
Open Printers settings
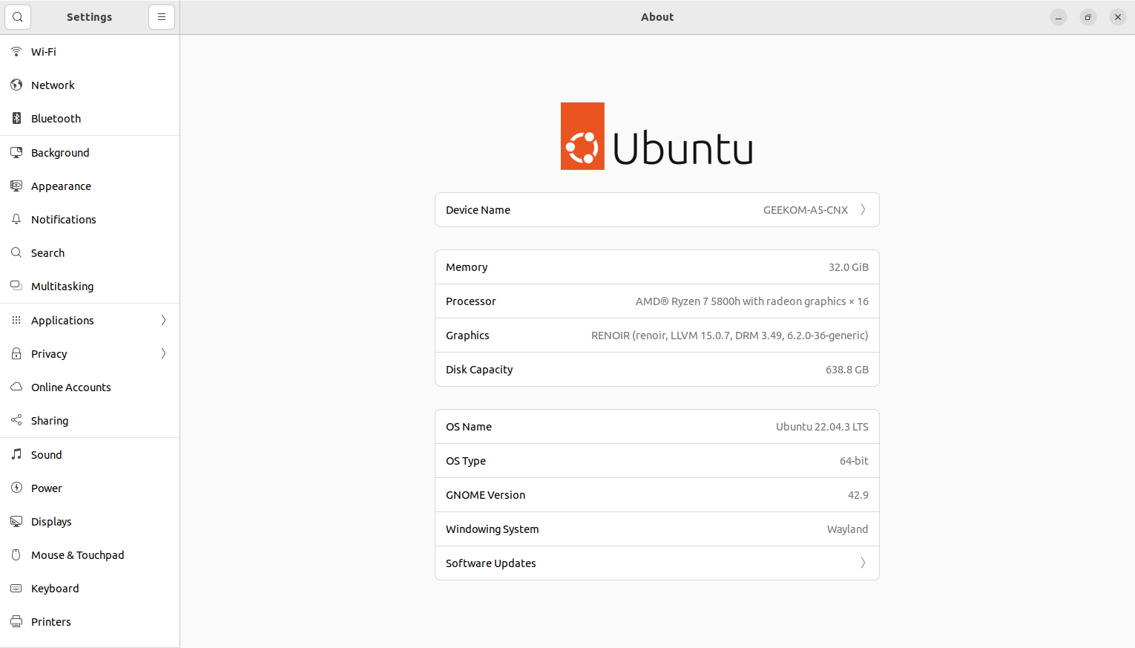pos(90,621)
